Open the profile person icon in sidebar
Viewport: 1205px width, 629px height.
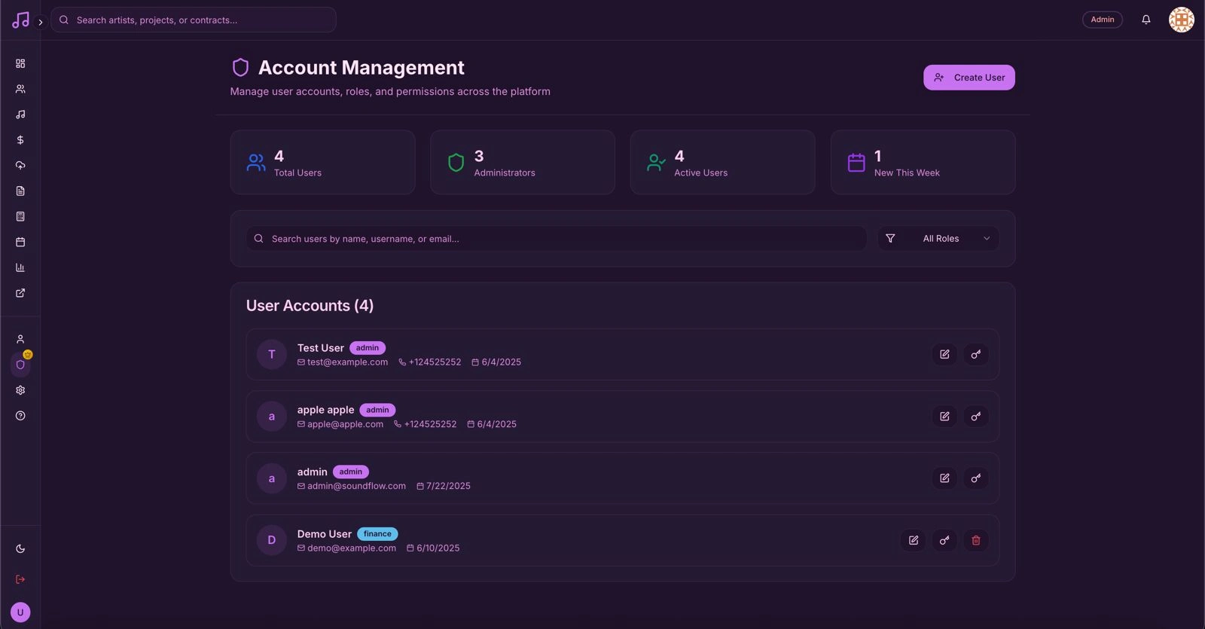20,339
